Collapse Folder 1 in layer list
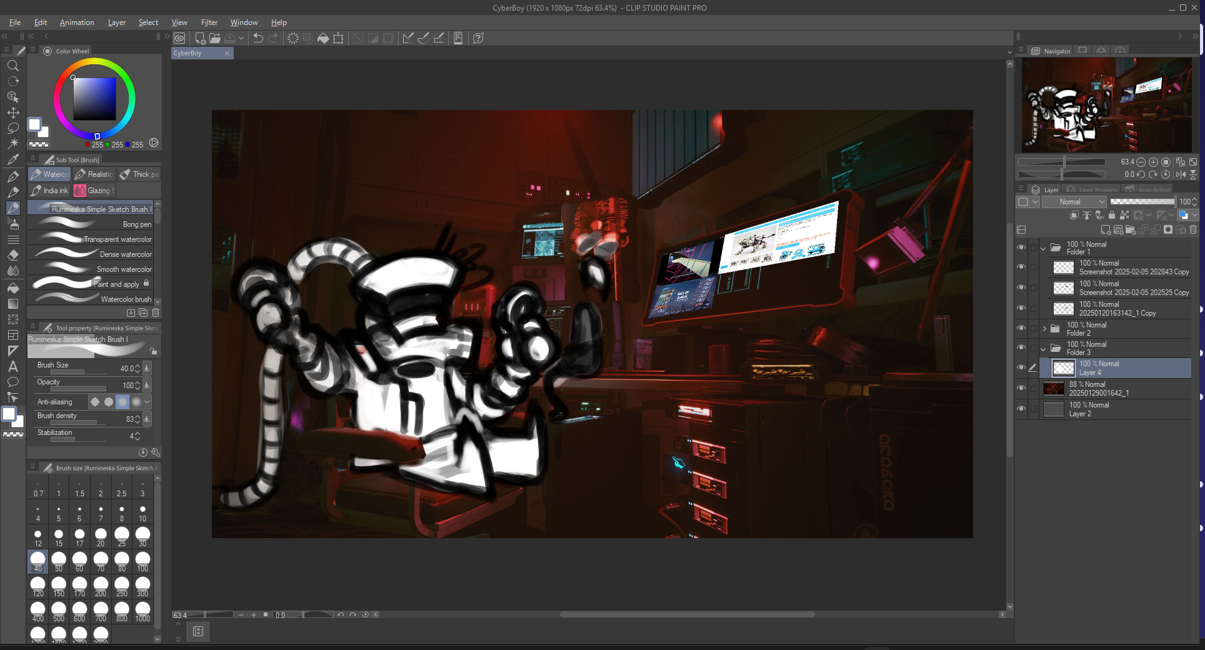This screenshot has width=1205, height=650. pyautogui.click(x=1043, y=248)
